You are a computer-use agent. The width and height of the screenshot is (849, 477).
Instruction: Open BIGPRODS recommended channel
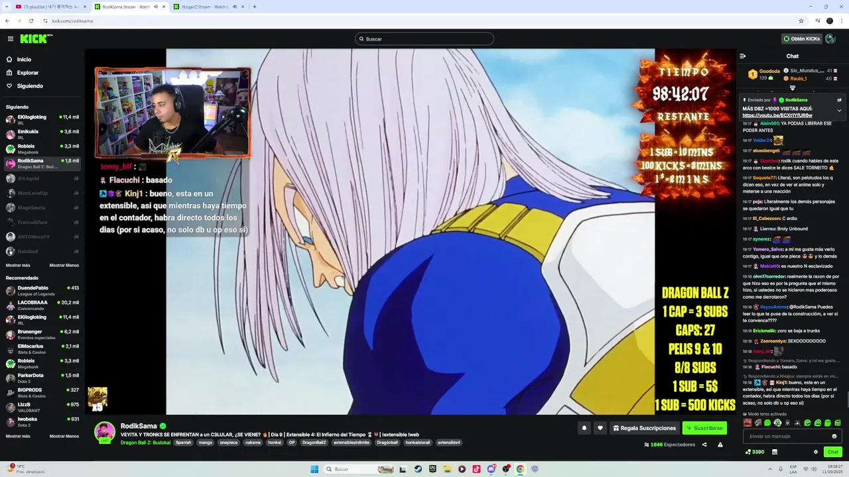pos(42,392)
